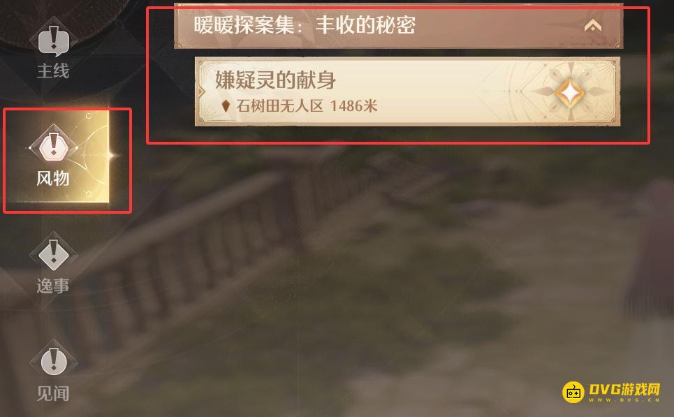Switch to the 见闻 tab label
The image size is (674, 417).
coord(53,393)
